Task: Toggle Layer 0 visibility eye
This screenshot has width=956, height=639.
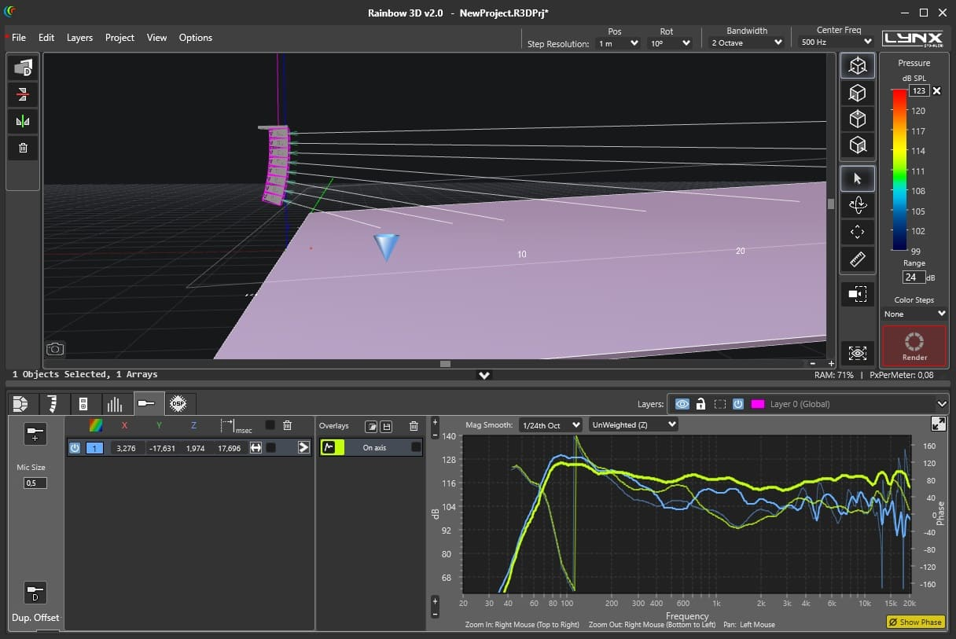Action: (x=682, y=404)
